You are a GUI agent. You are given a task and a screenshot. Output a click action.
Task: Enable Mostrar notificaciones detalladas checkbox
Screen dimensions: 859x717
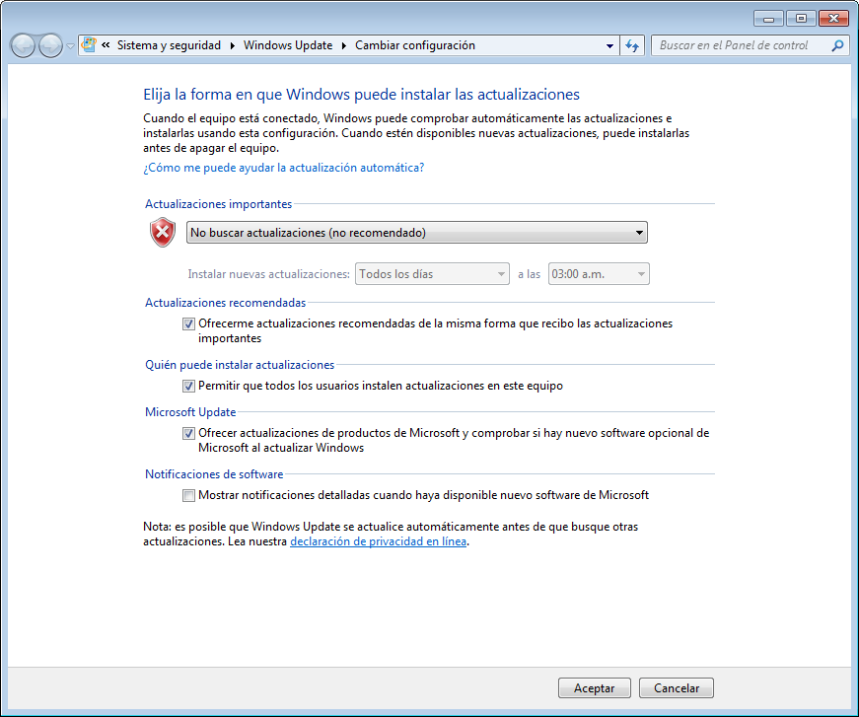click(x=188, y=496)
